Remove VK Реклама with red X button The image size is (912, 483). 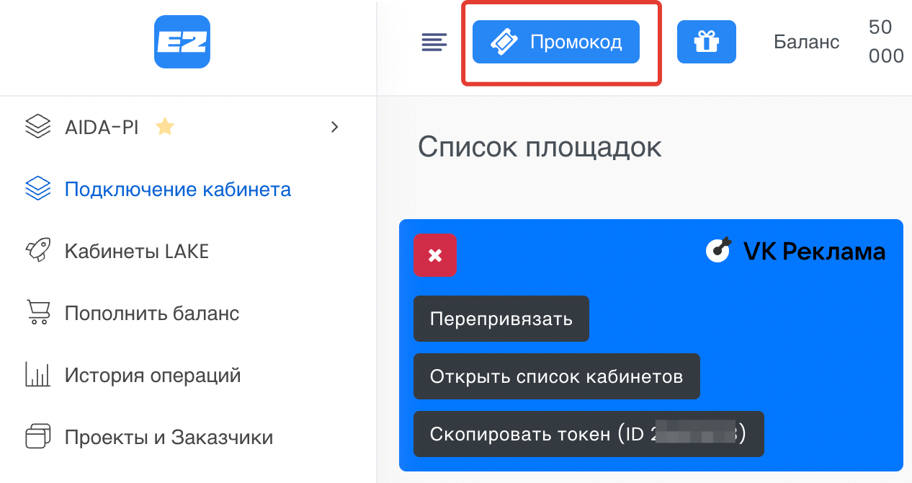(x=434, y=255)
